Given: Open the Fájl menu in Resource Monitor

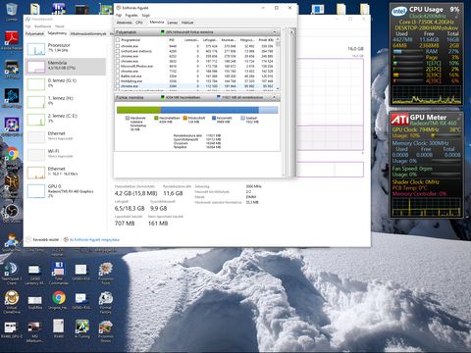Looking at the screenshot, I should pyautogui.click(x=119, y=15).
